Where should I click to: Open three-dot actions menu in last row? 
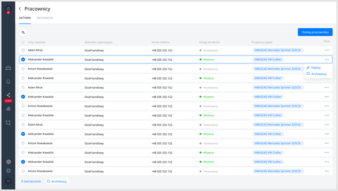(x=327, y=171)
